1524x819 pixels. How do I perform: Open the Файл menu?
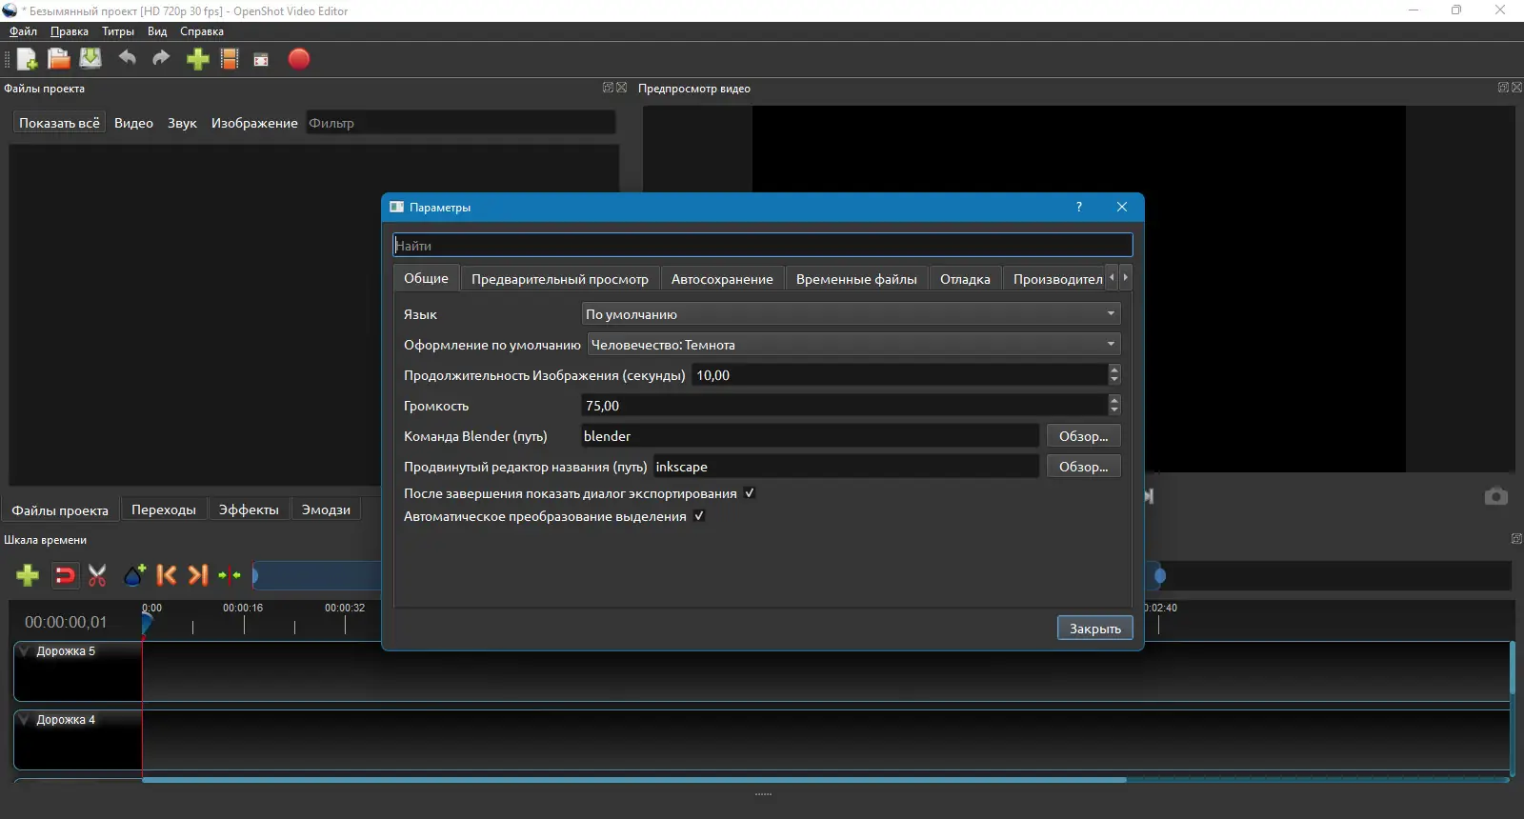coord(24,31)
